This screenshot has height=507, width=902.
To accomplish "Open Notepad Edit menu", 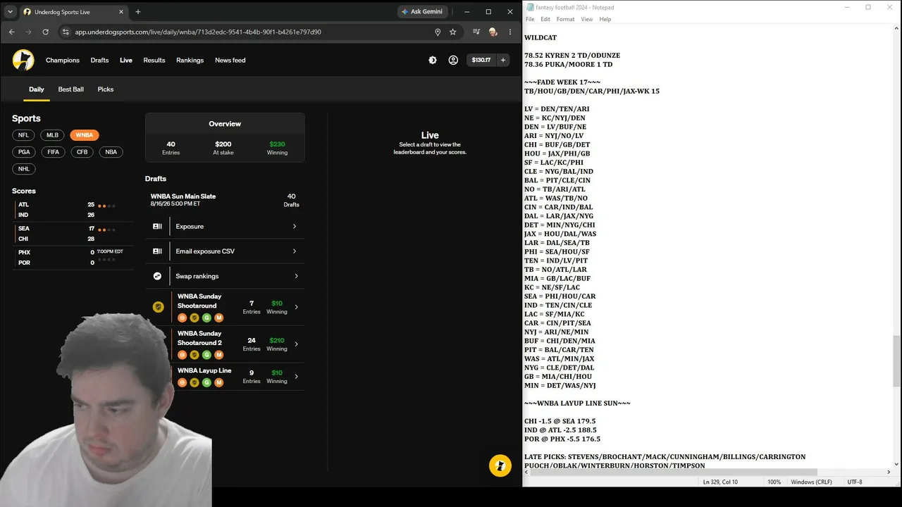I will (x=545, y=19).
